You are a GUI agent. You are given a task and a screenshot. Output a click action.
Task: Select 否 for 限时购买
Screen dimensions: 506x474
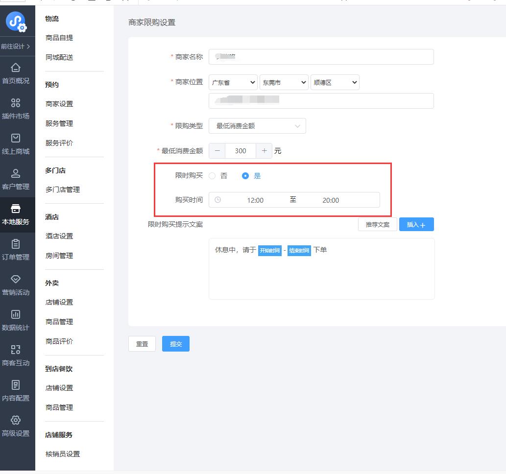pyautogui.click(x=213, y=176)
